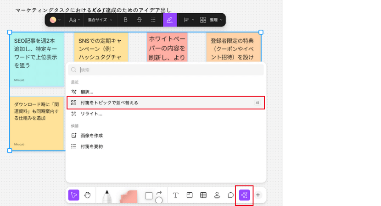Pick the pencil marker tool
Image resolution: width=381 pixels, height=206 pixels.
coord(106,196)
